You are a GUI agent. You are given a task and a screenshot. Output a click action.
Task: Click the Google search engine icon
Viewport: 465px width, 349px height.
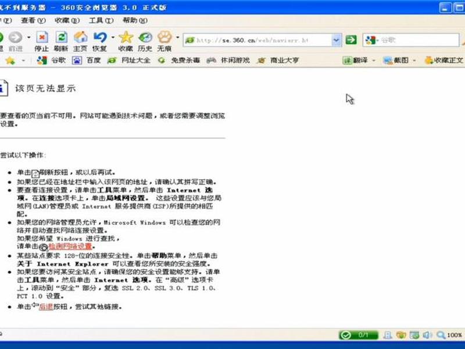point(370,40)
